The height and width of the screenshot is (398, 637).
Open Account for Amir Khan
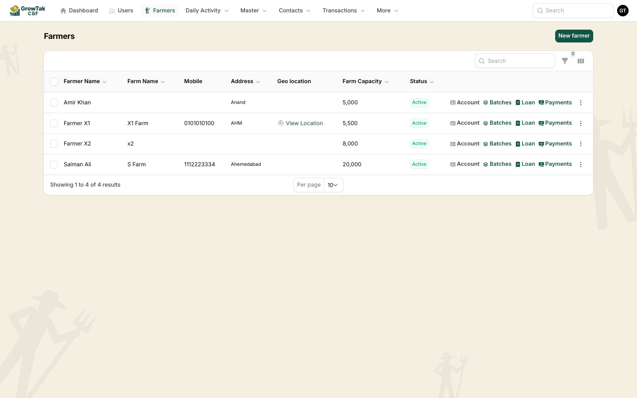[x=465, y=103]
